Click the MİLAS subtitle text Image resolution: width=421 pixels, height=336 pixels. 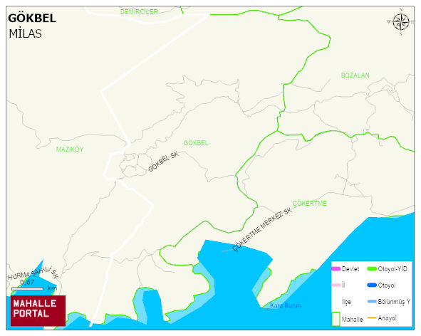[x=25, y=34]
